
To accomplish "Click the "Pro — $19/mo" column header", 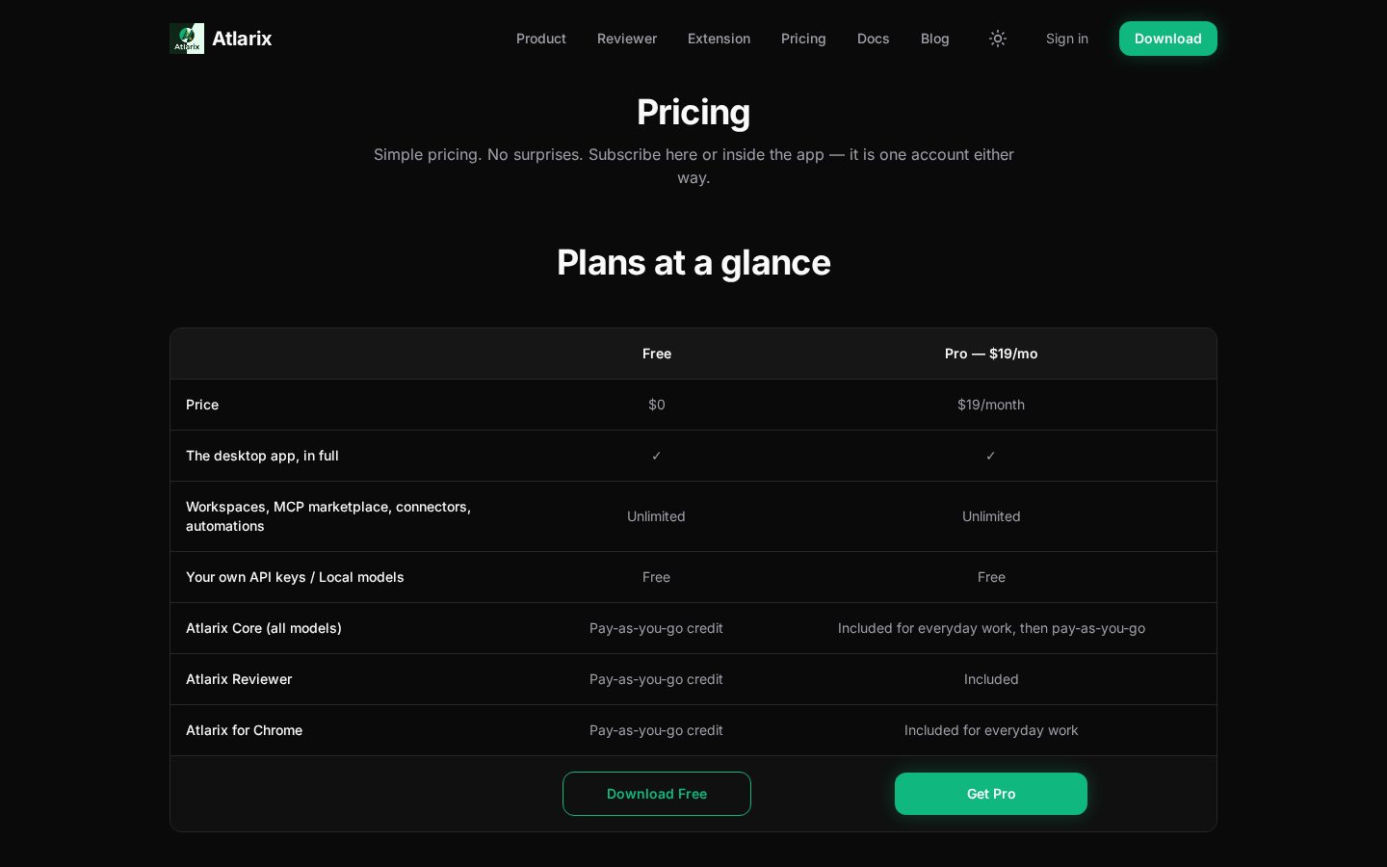I will click(x=991, y=354).
